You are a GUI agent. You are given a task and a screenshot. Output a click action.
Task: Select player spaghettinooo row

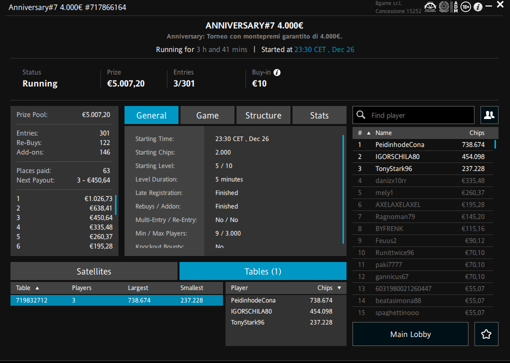(423, 313)
